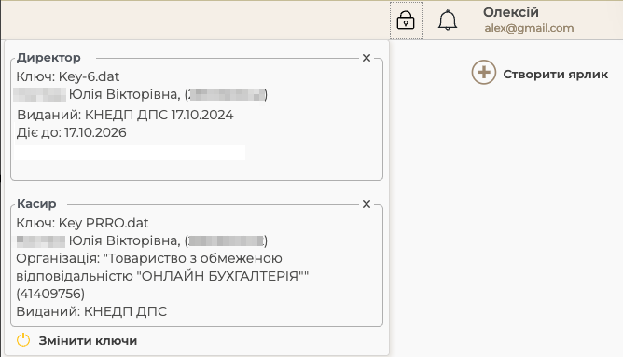Click the Виданий: КНЕДП ДПС 17.10.2024 line
The image size is (623, 357).
125,115
